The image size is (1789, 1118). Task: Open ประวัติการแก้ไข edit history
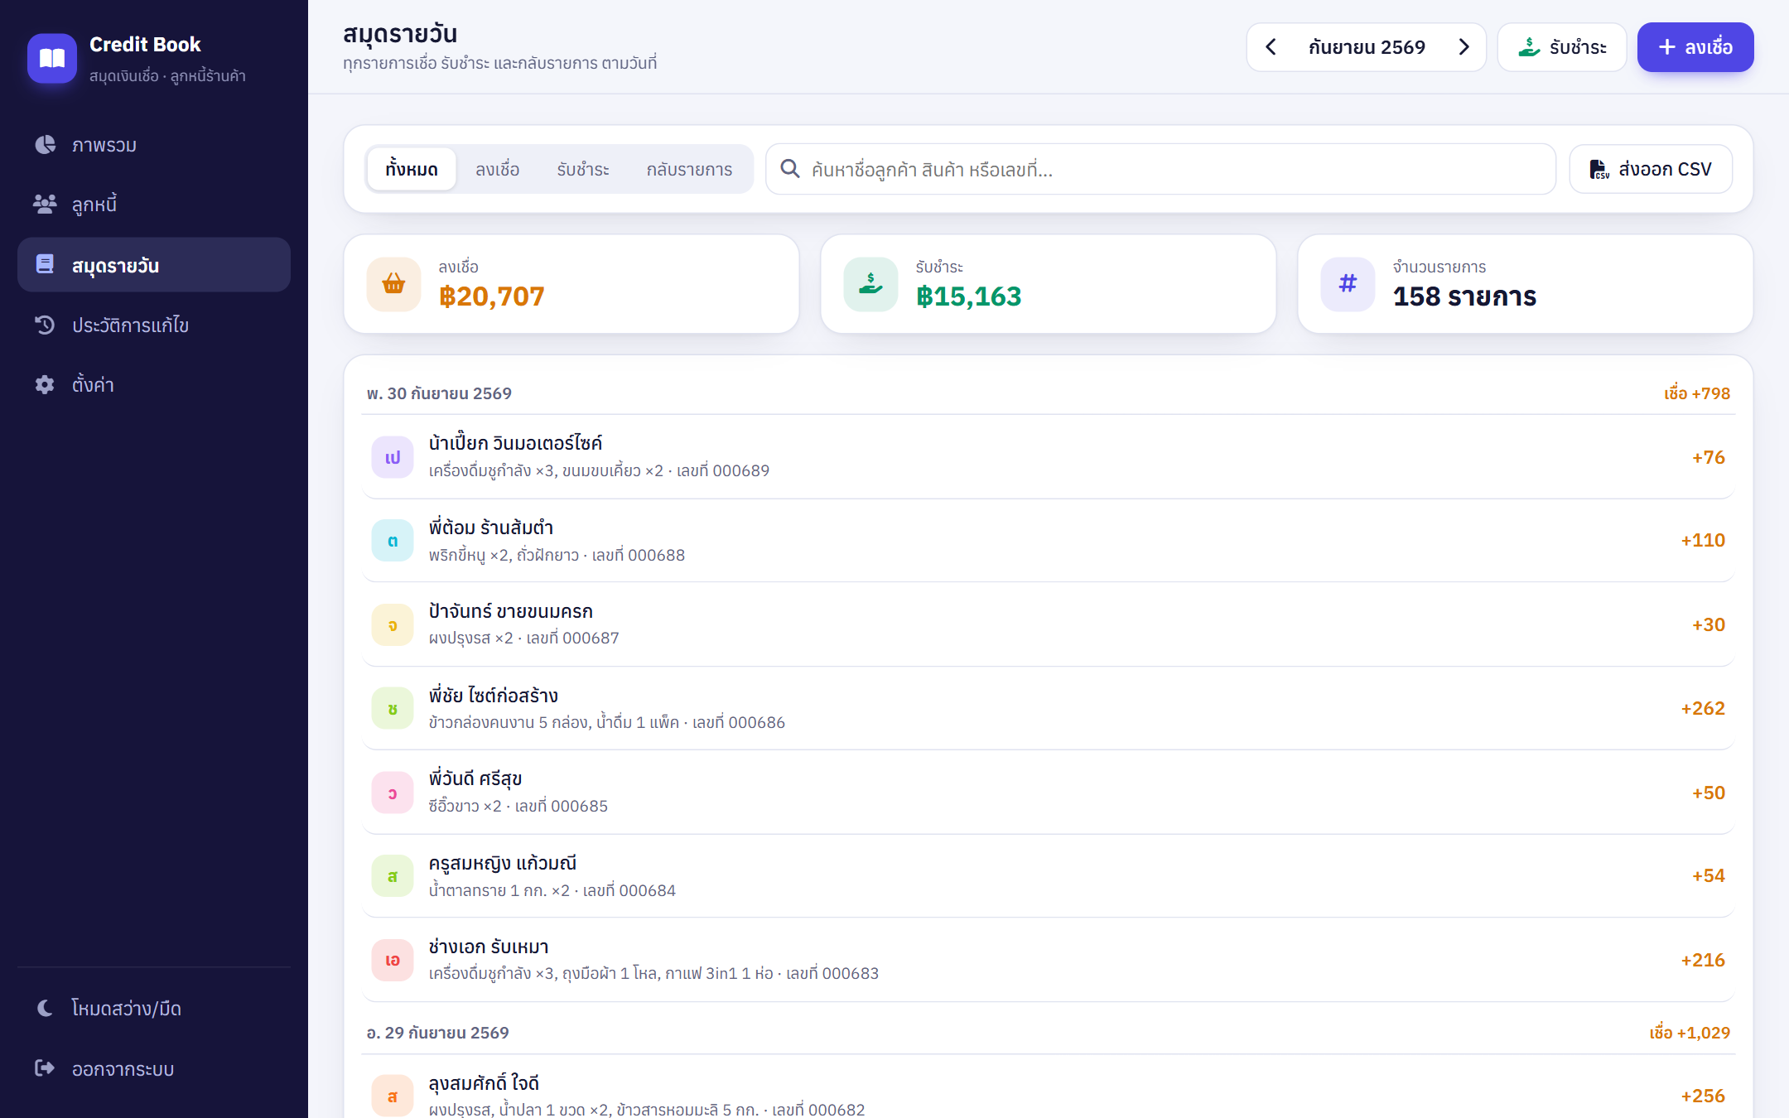tap(154, 325)
